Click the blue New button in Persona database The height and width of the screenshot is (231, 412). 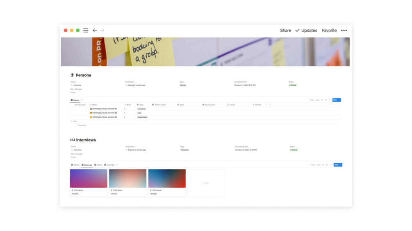pyautogui.click(x=335, y=100)
